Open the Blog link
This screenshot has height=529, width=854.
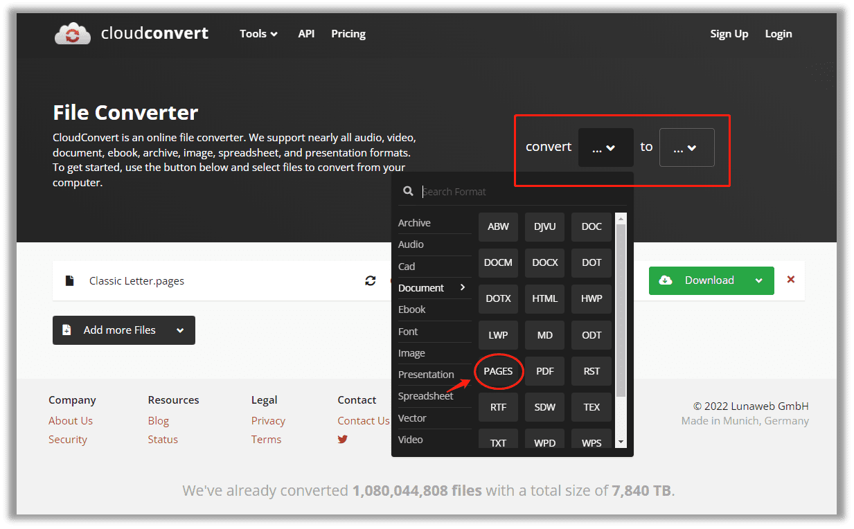(x=158, y=420)
